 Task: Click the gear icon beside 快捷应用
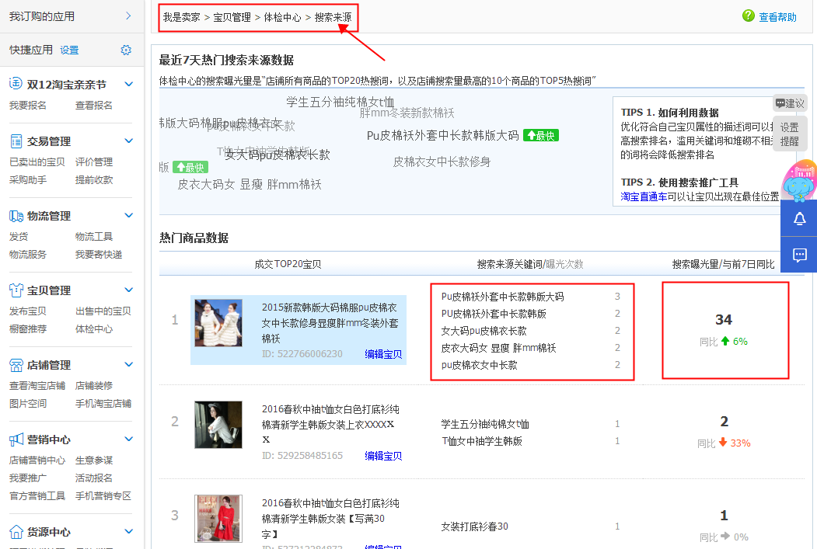[x=126, y=50]
